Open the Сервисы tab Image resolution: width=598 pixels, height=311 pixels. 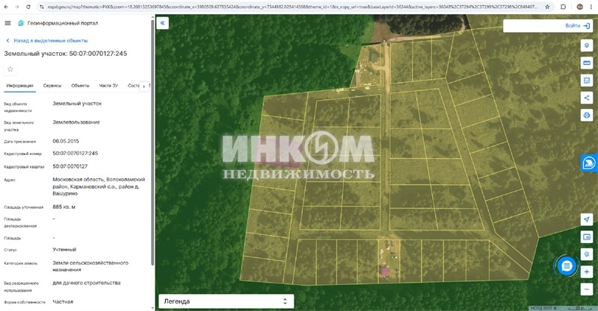click(x=52, y=86)
